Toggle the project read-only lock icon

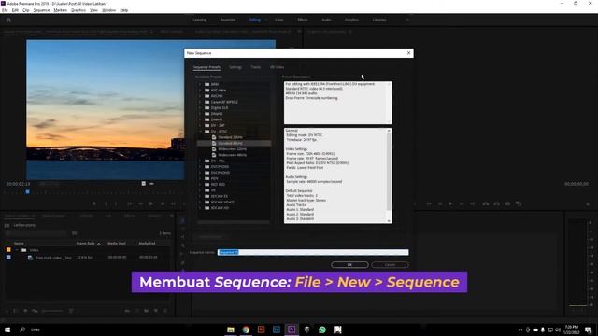pos(7,311)
